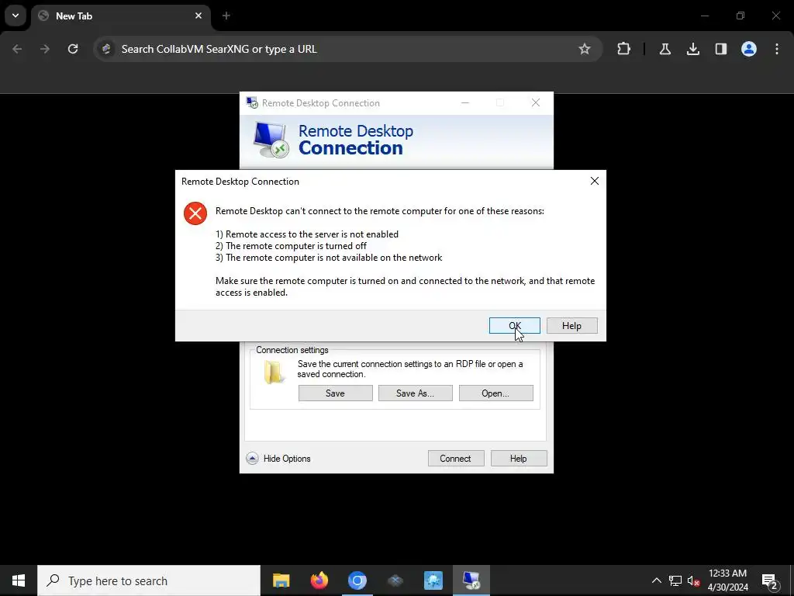Collapse settings with Hide Options
794x596 pixels.
(278, 458)
